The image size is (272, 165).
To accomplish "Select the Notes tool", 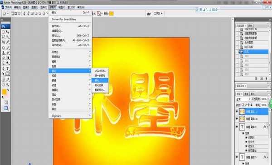I will tap(3, 80).
